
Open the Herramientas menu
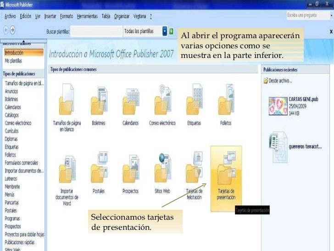tap(87, 16)
